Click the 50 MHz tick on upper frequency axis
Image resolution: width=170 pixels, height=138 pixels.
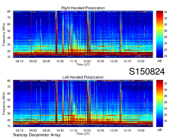coord(9,31)
